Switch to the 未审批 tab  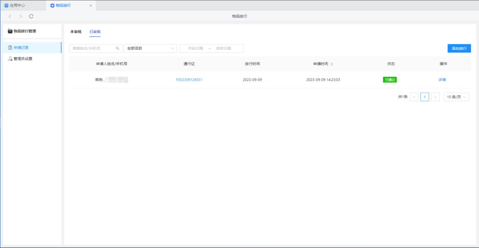76,32
